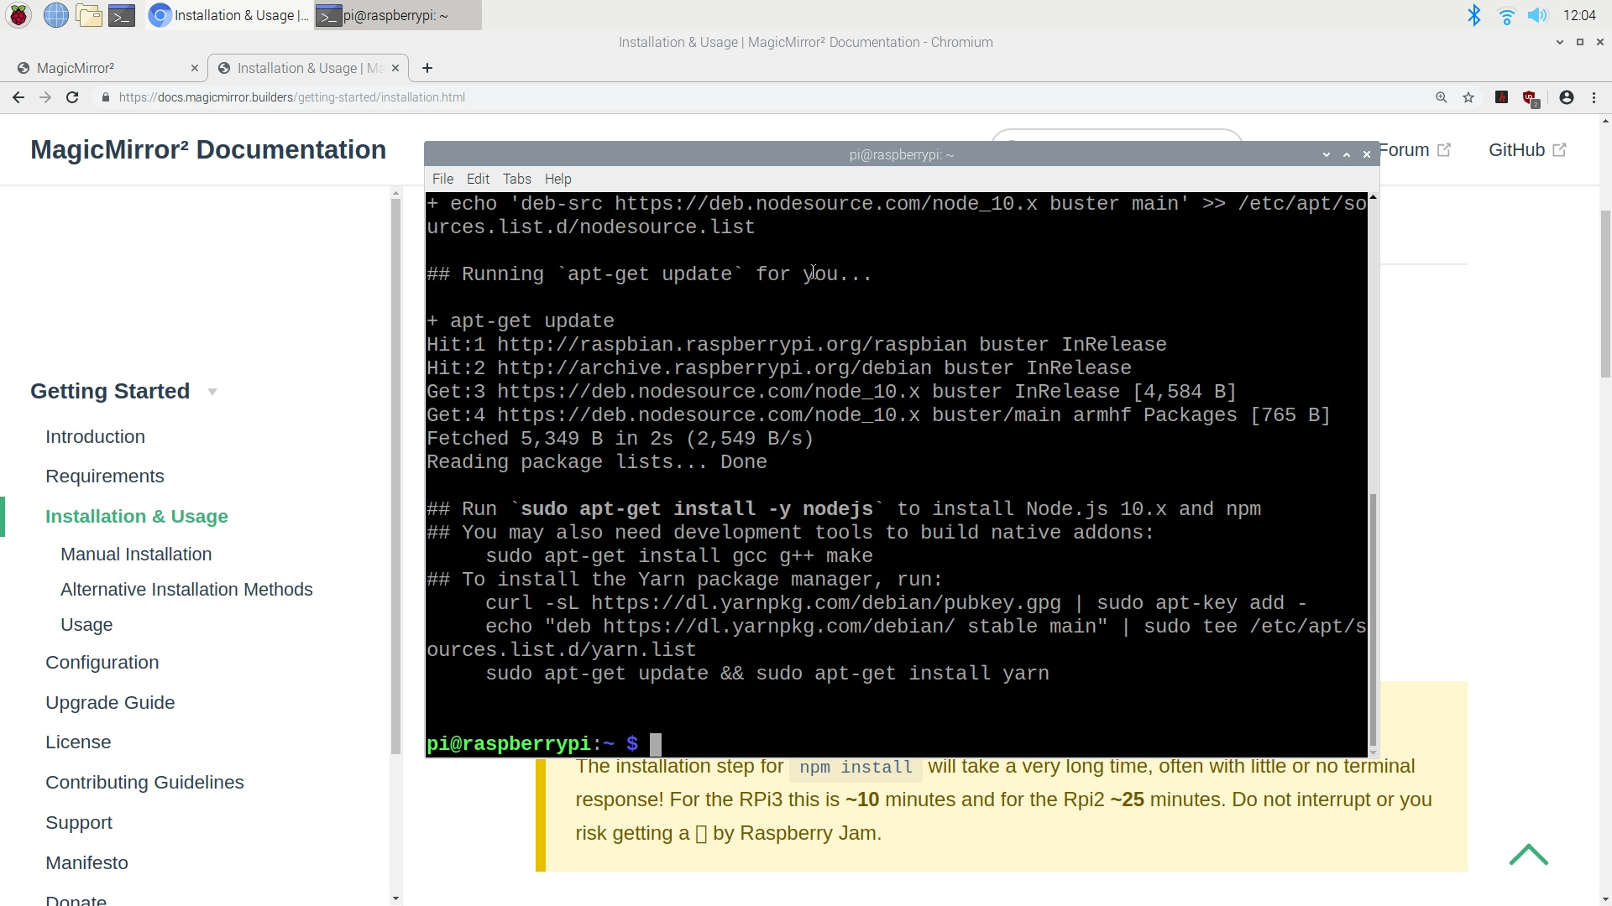Select Alternative Installation Methods sidebar link
This screenshot has height=906, width=1612.
pyautogui.click(x=186, y=589)
